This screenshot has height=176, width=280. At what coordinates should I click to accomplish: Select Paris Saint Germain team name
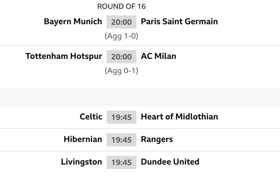[179, 22]
